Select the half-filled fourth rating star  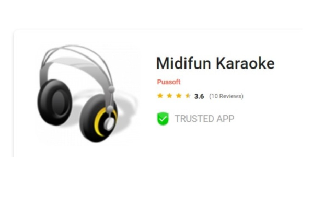point(188,96)
